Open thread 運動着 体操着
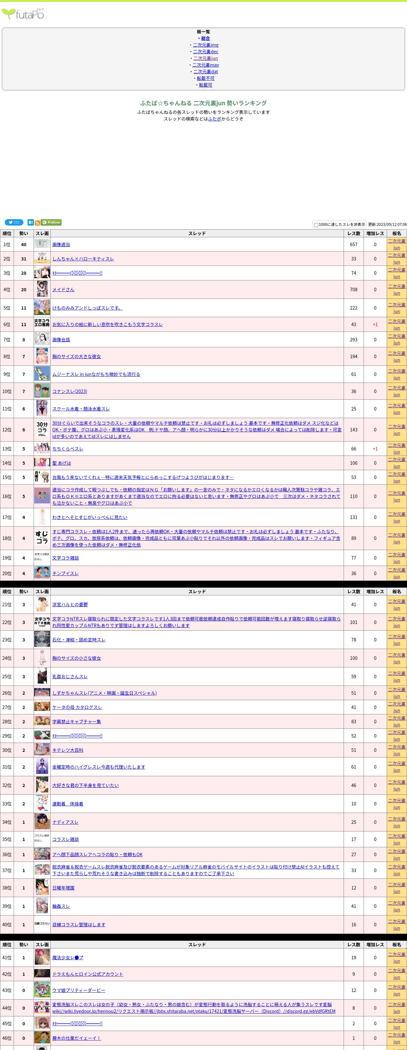Image resolution: width=407 pixels, height=1050 pixels. 68,804
